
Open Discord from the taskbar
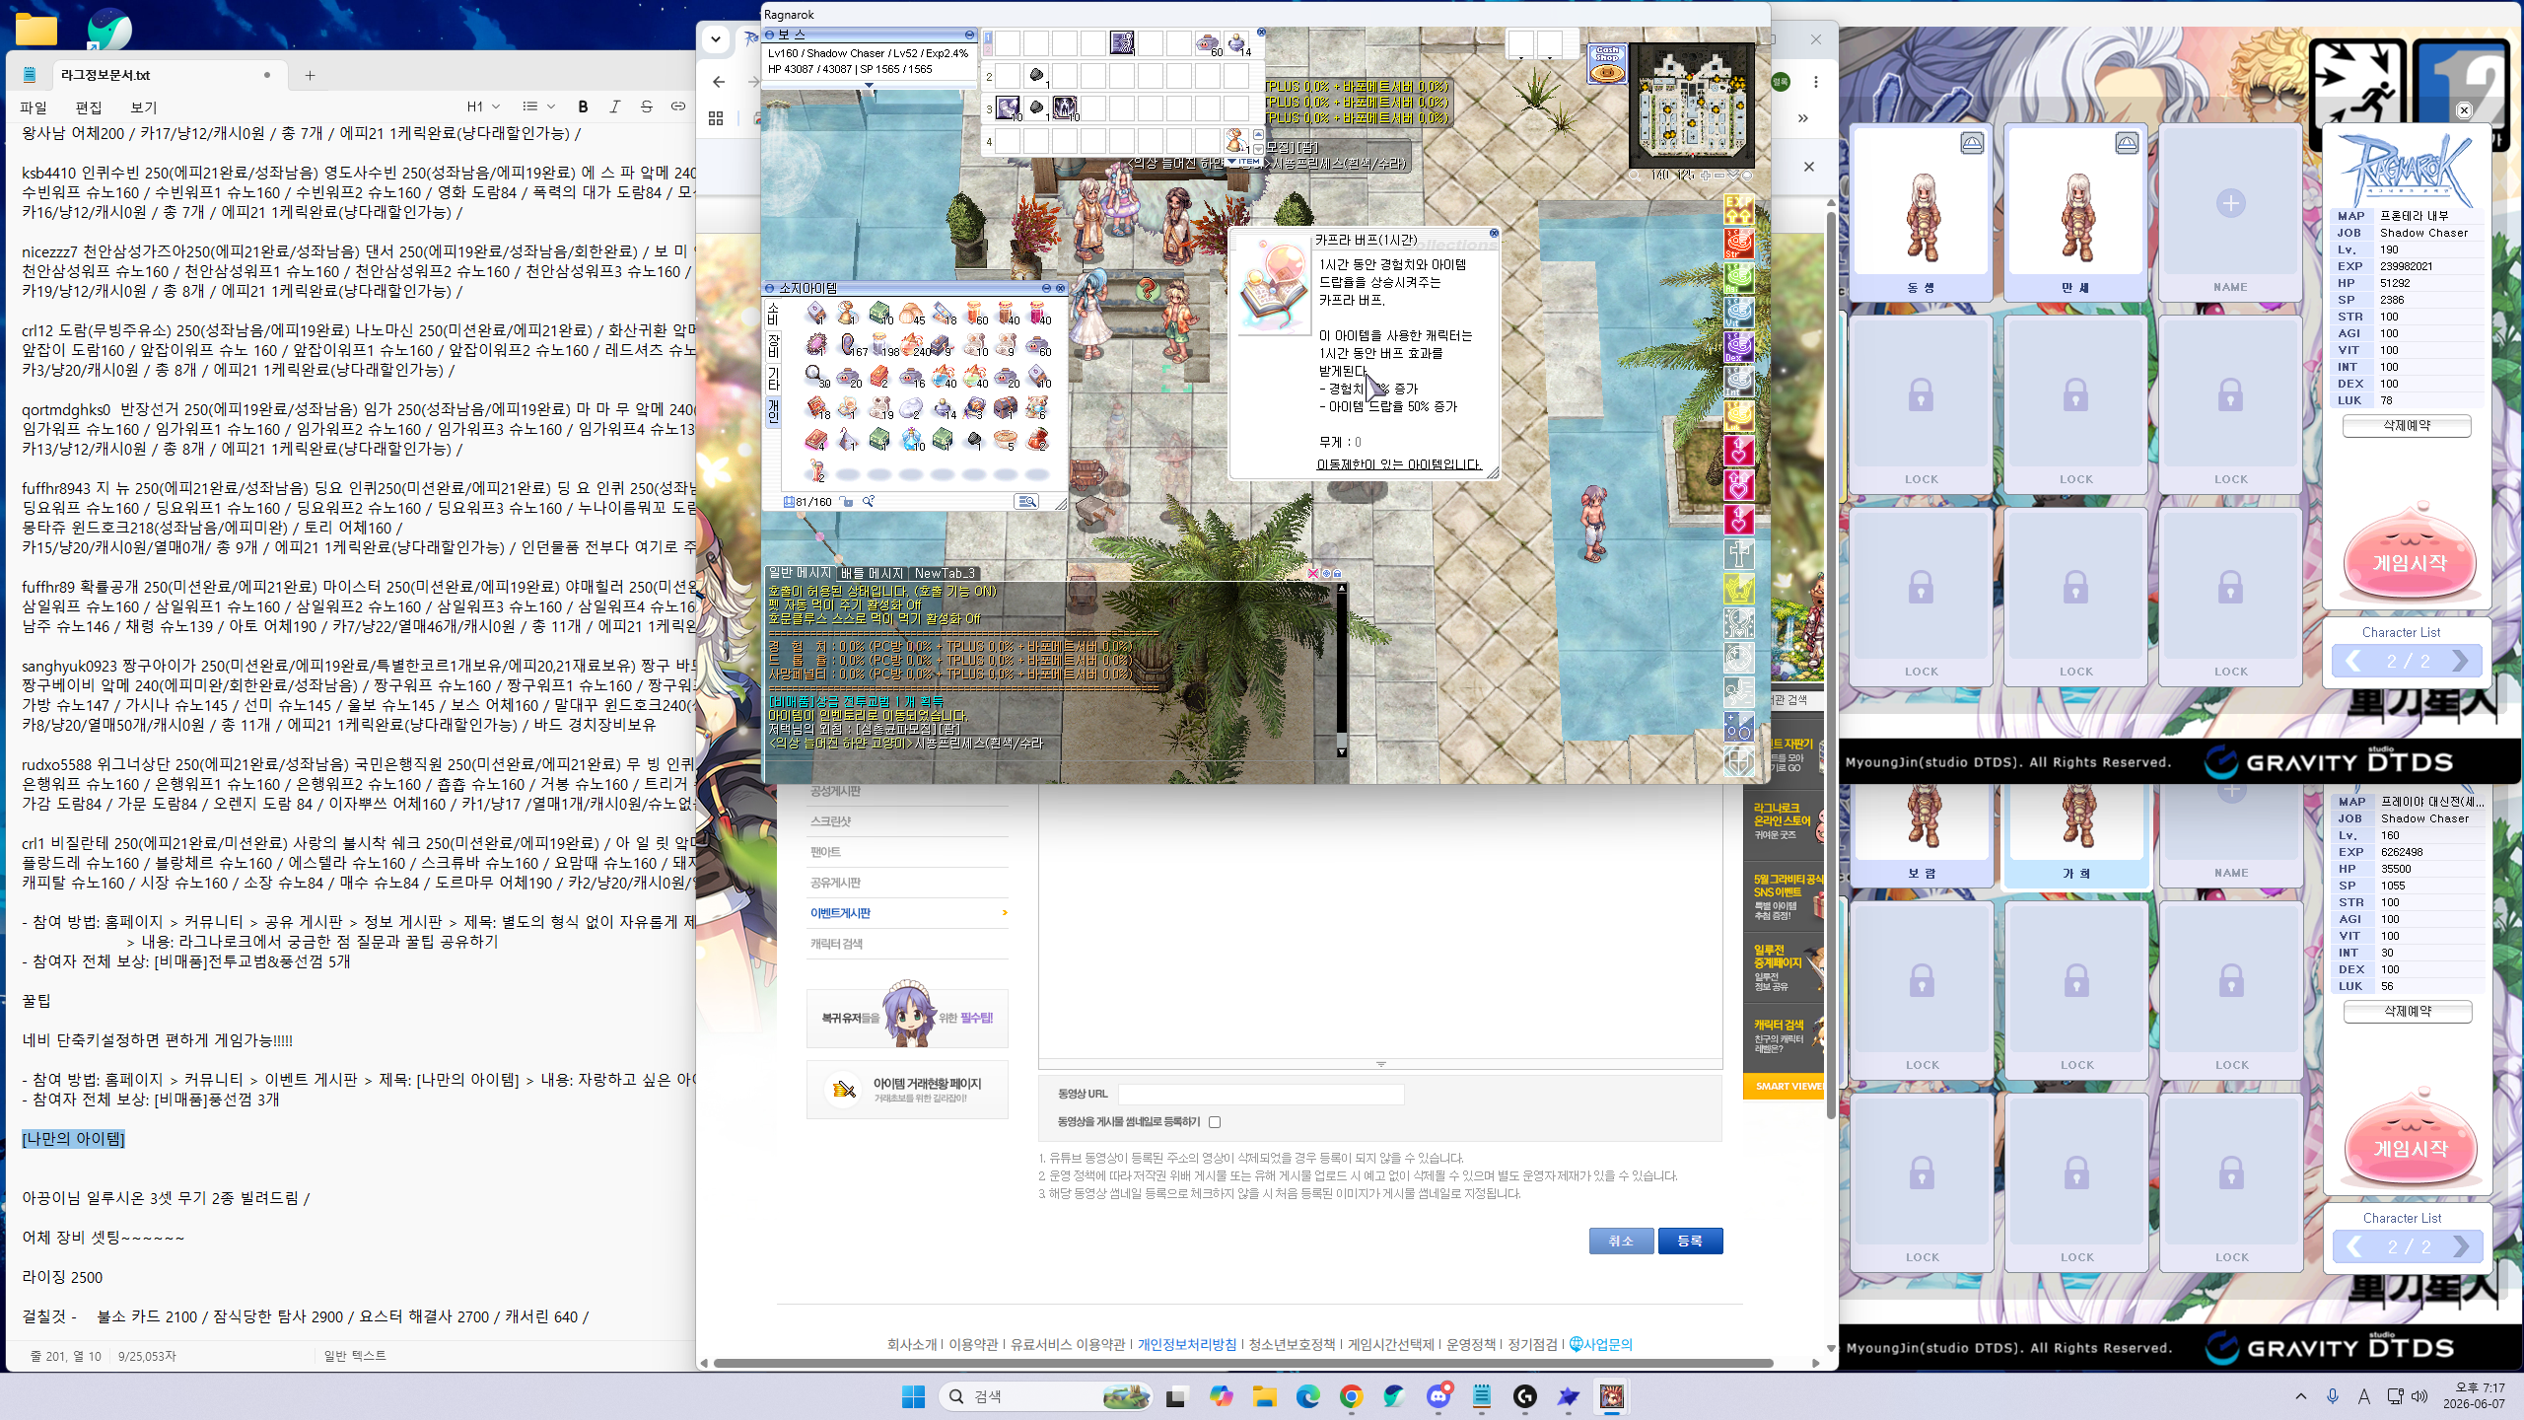click(x=1438, y=1396)
